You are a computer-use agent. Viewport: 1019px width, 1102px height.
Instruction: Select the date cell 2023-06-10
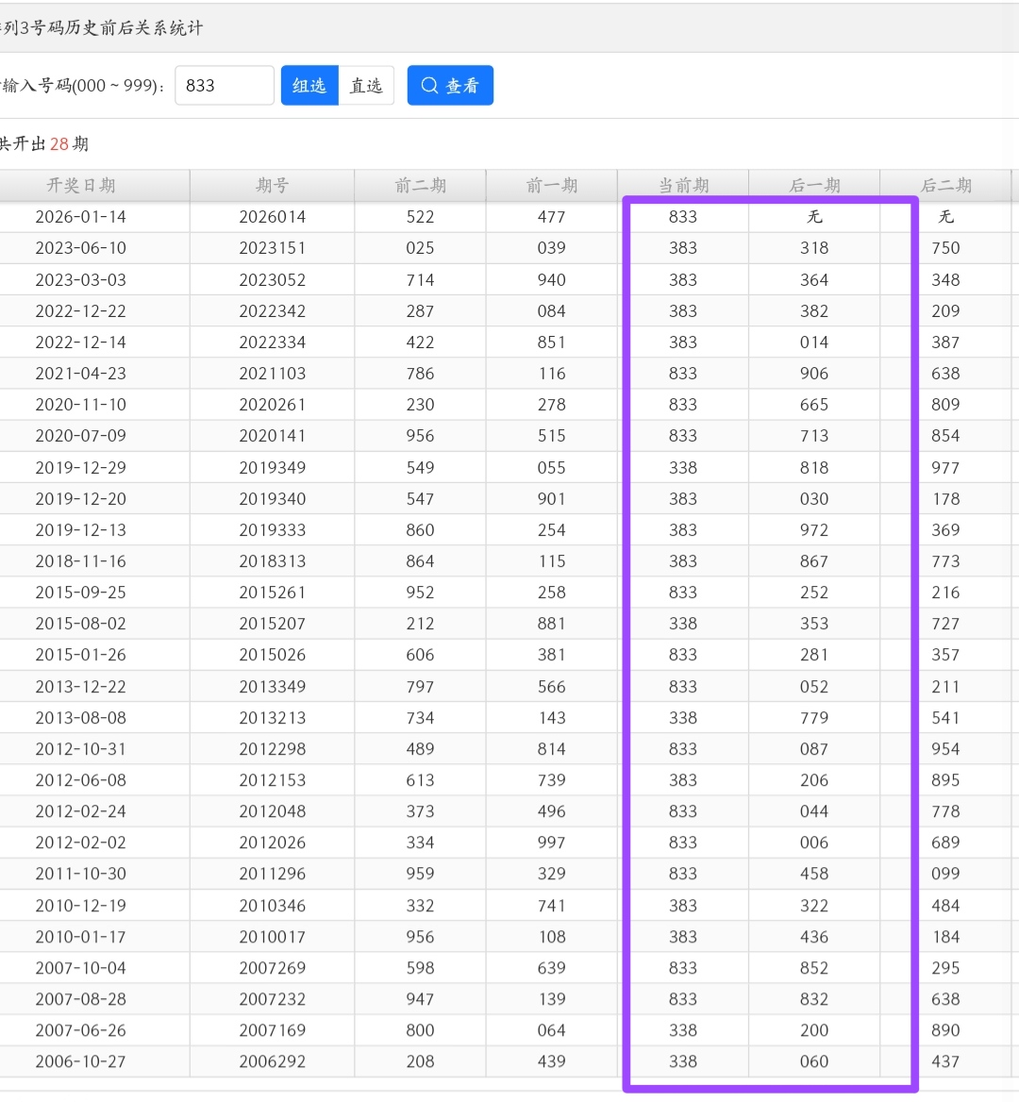81,248
